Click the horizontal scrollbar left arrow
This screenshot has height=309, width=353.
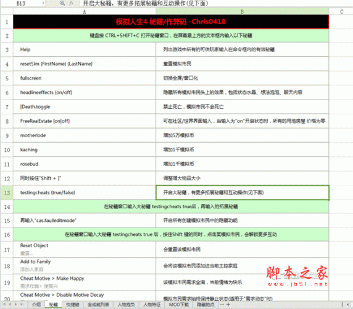[349, 305]
